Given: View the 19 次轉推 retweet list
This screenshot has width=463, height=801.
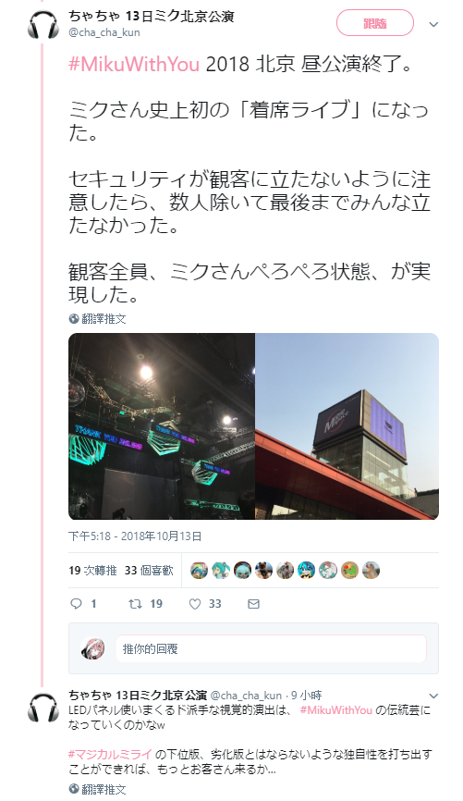Looking at the screenshot, I should coord(93,570).
